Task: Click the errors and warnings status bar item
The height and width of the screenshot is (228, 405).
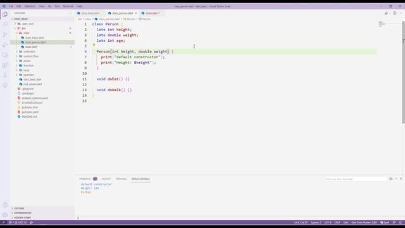Action: 18,222
